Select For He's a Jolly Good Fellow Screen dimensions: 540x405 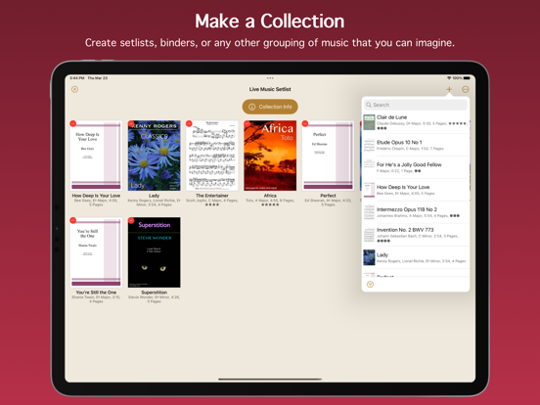pos(416,167)
